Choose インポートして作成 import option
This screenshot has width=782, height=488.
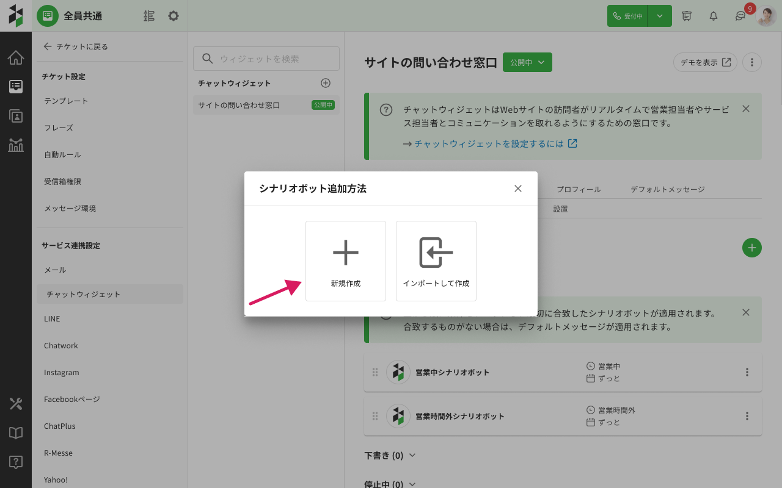436,261
